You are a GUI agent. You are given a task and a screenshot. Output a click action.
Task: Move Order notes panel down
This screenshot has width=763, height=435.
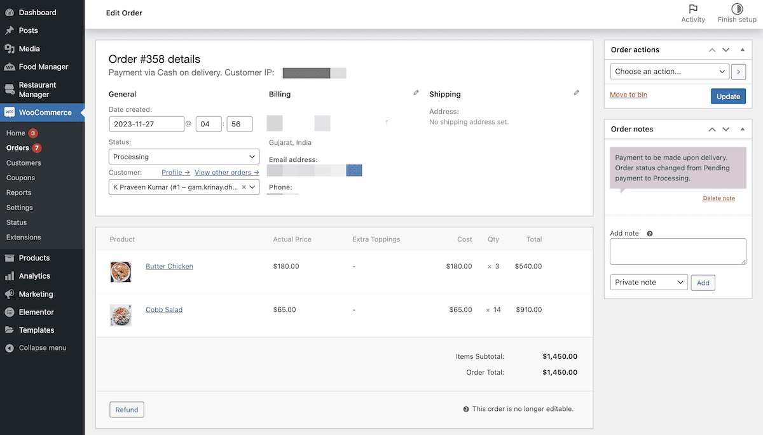726,129
